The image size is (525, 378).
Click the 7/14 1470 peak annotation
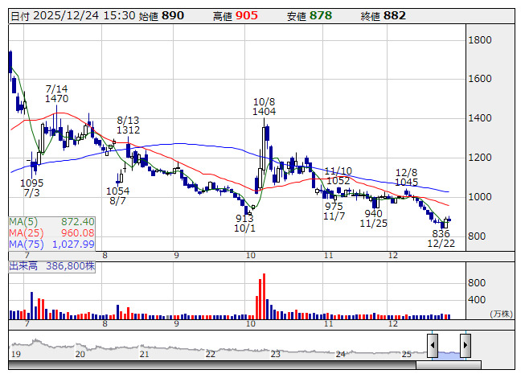coord(57,94)
